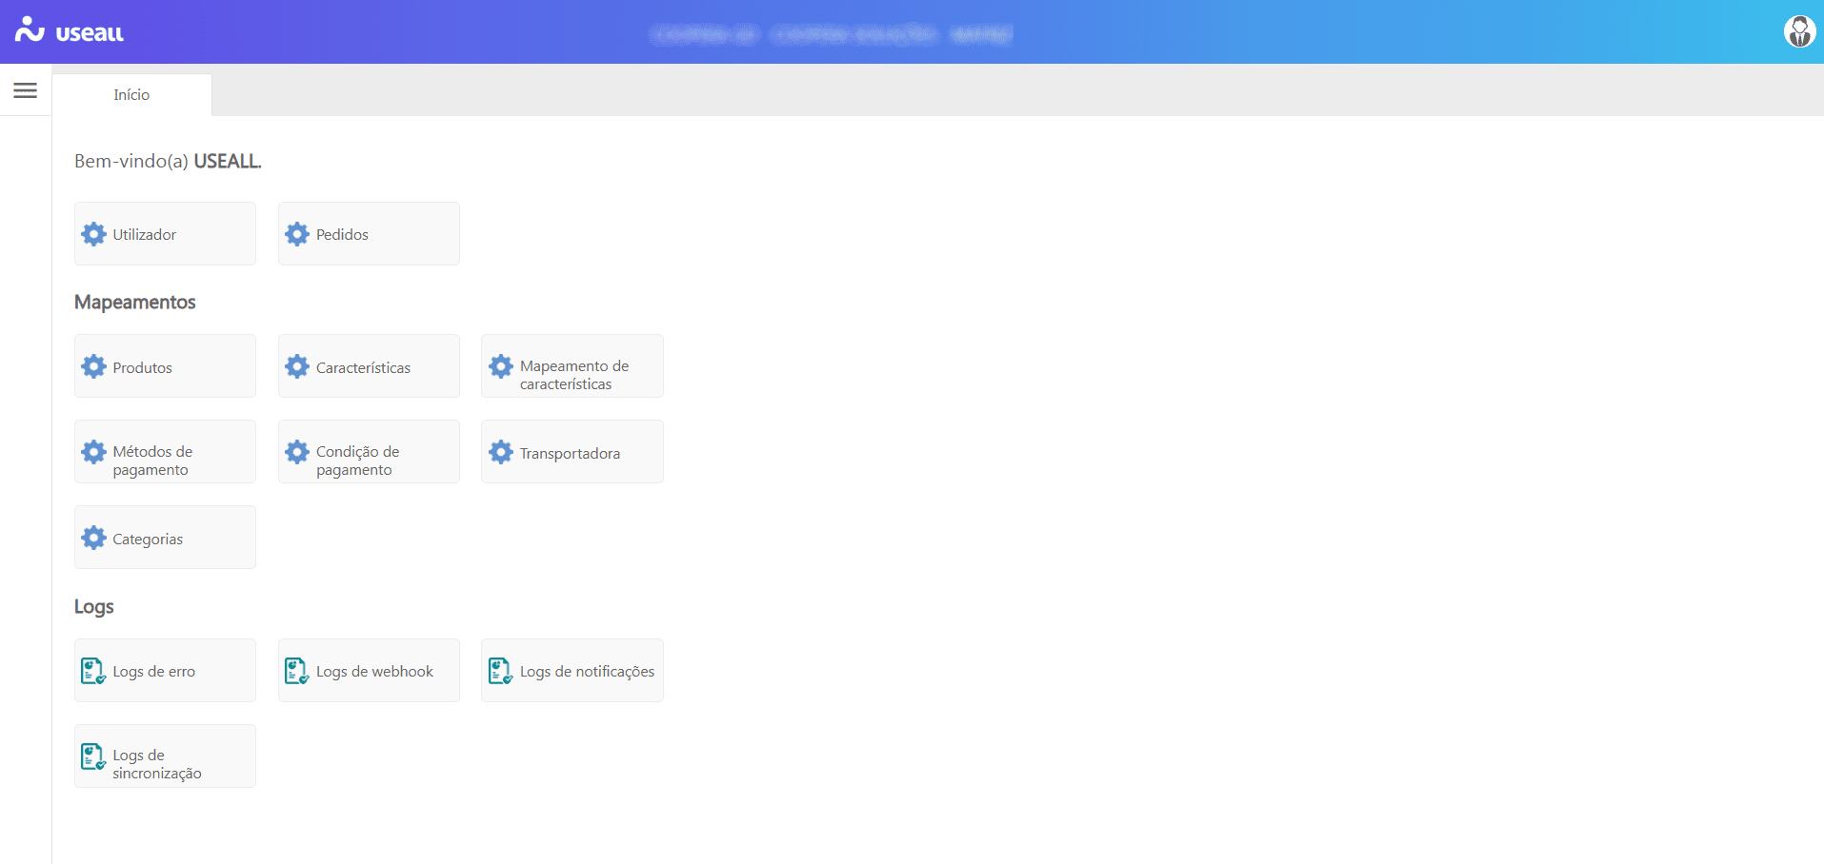1824x864 pixels.
Task: Open the Características mapping tile
Action: click(x=369, y=366)
